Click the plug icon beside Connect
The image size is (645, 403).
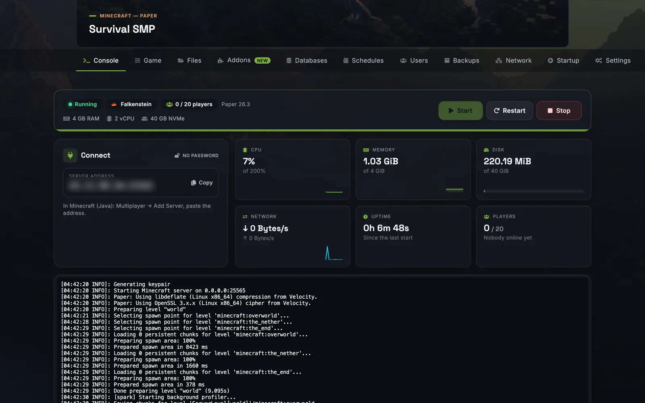(70, 155)
